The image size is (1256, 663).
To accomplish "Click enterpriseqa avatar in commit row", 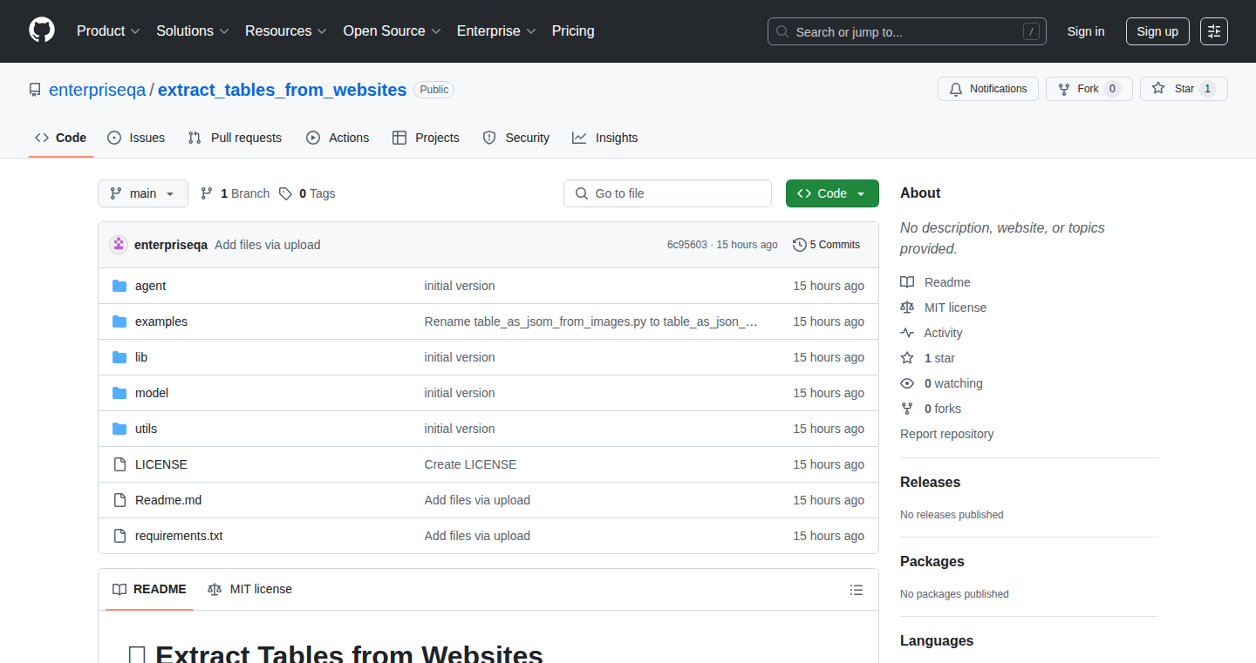I will click(119, 245).
